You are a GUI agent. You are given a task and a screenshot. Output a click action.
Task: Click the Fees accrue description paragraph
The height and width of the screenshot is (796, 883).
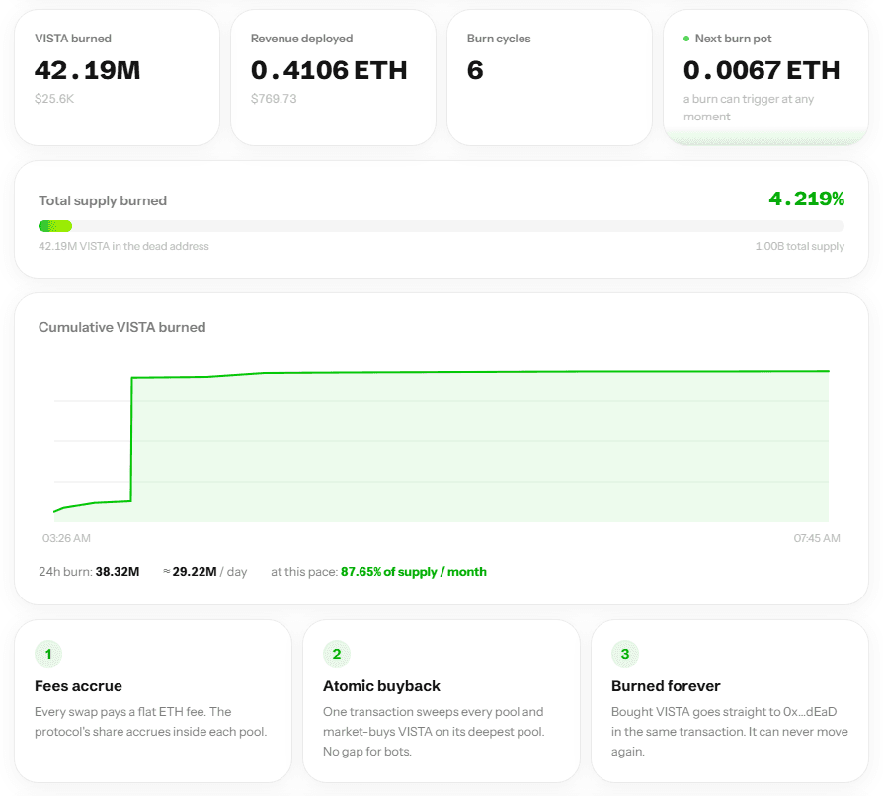point(151,722)
